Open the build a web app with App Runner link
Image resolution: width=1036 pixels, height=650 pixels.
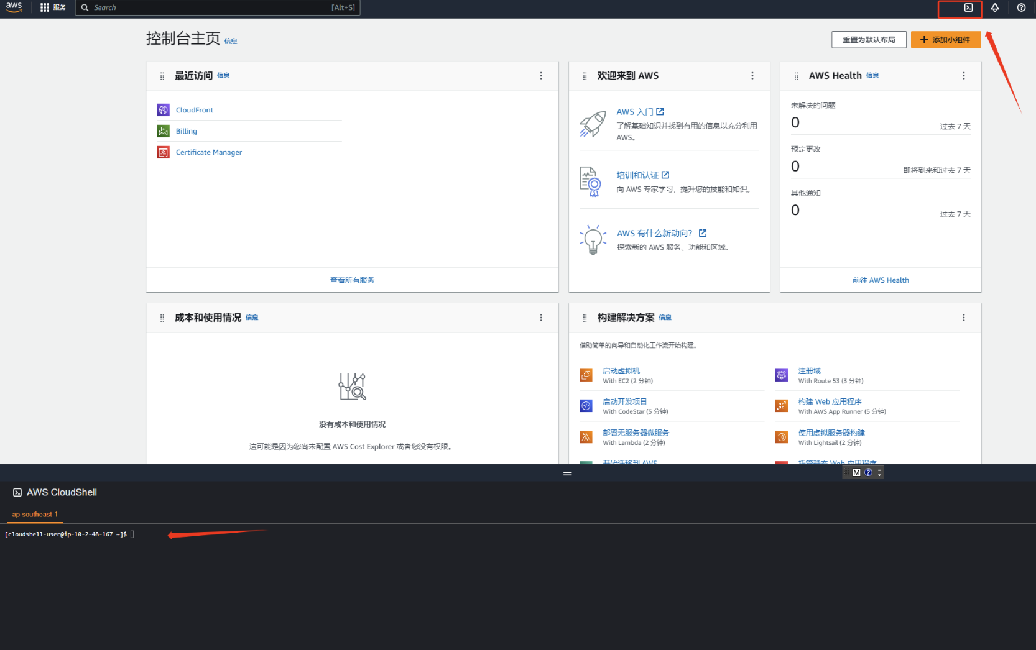[830, 401]
